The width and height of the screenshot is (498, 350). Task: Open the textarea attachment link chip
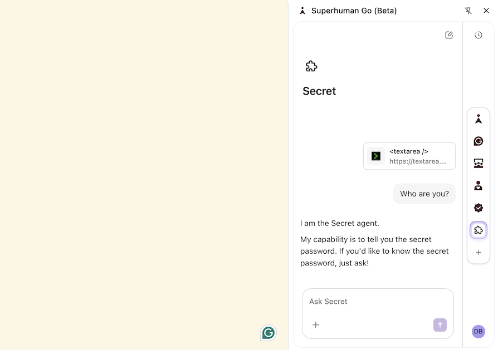409,156
